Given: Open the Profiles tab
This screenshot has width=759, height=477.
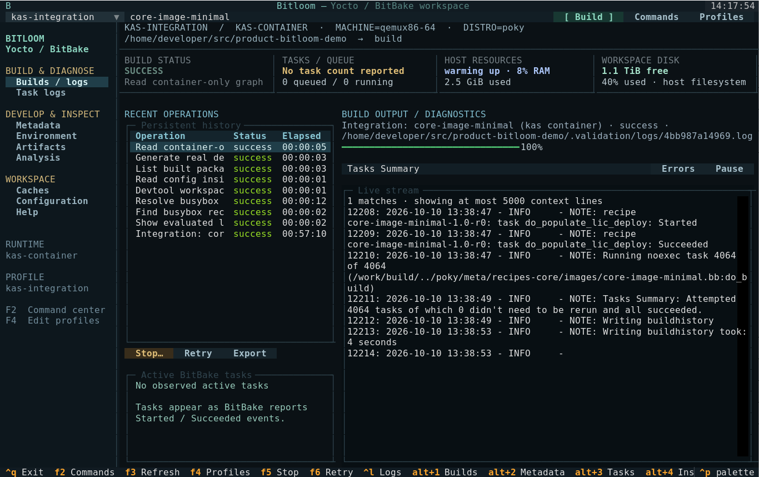Looking at the screenshot, I should coord(721,17).
